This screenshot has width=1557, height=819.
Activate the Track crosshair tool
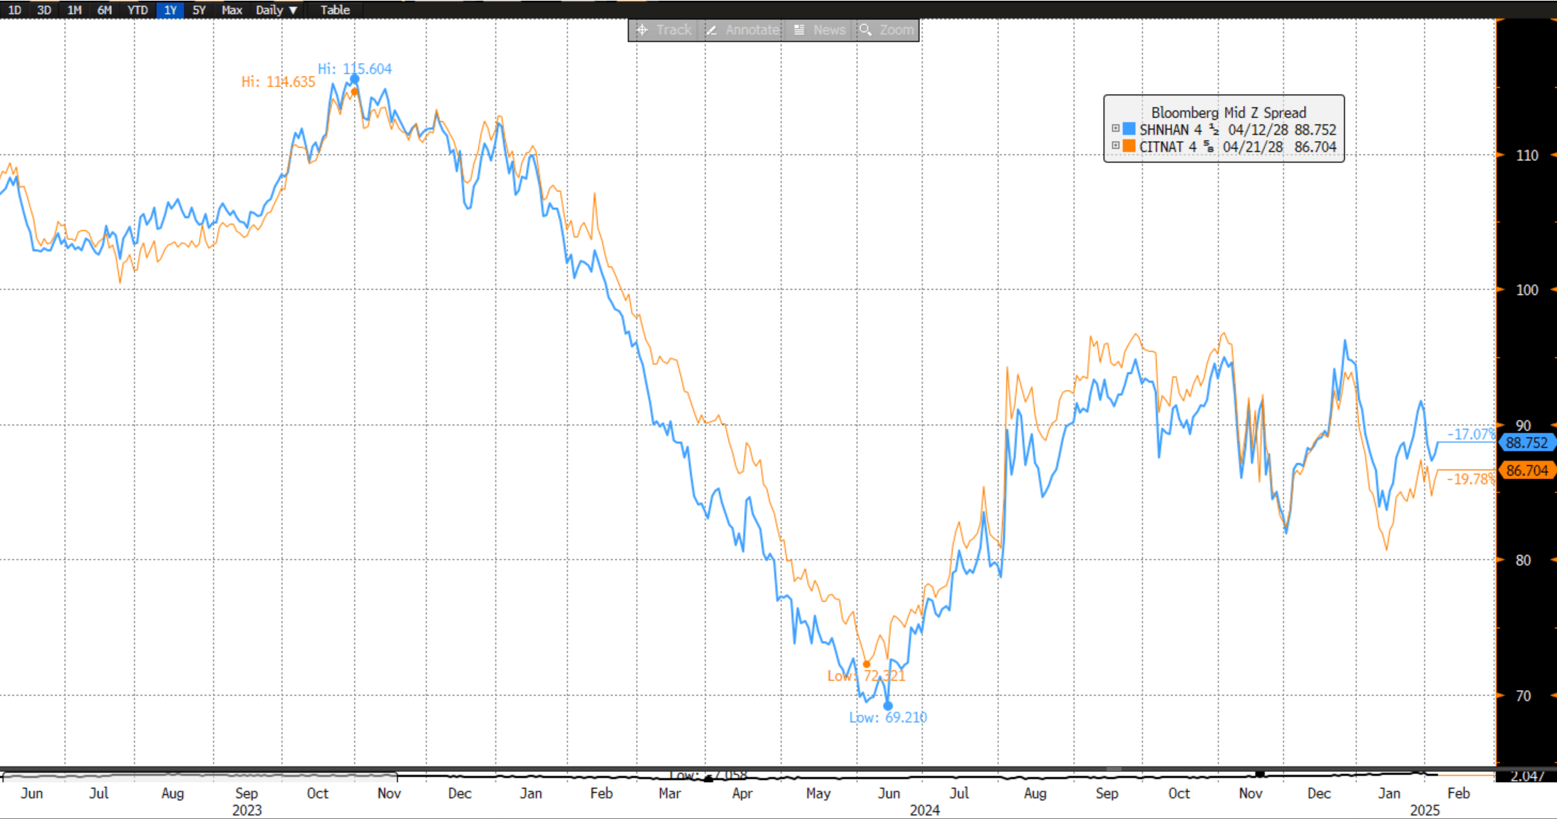coord(663,30)
